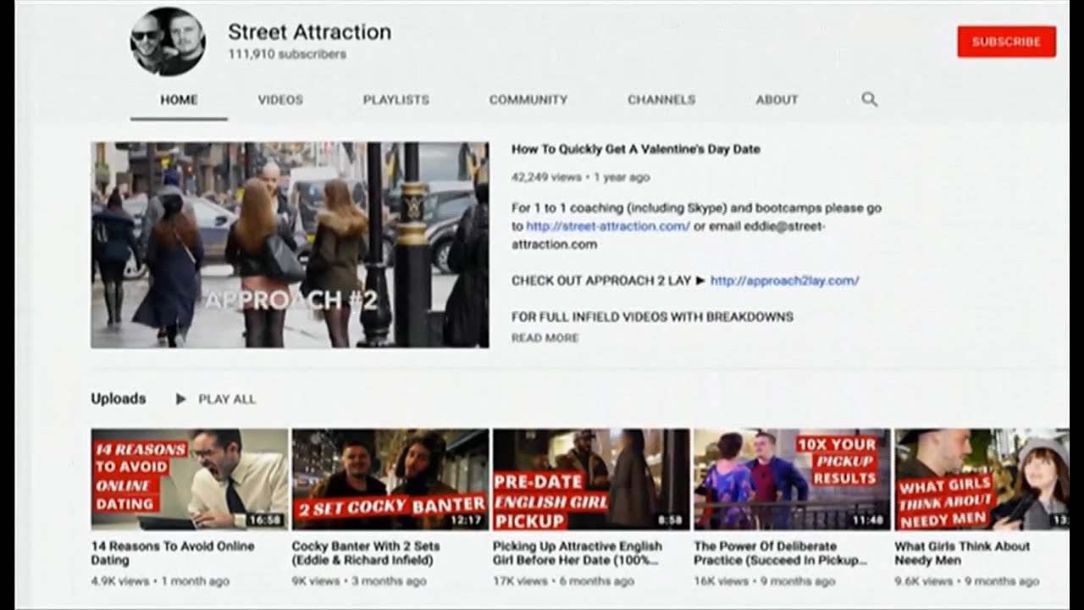Play the featured Approach #2 video thumbnail

[x=290, y=245]
